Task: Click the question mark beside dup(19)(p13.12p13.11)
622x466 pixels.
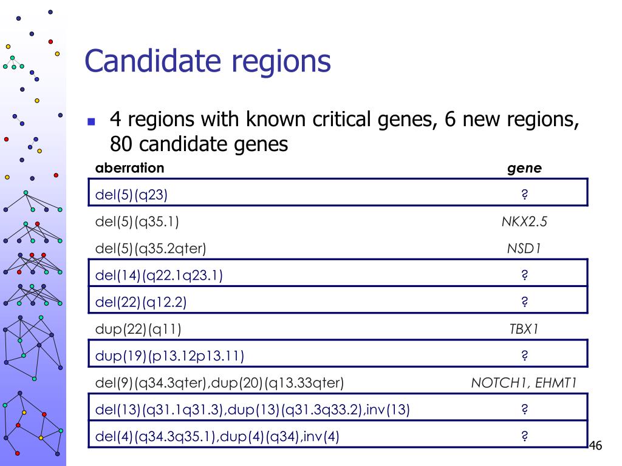Action: coord(524,356)
